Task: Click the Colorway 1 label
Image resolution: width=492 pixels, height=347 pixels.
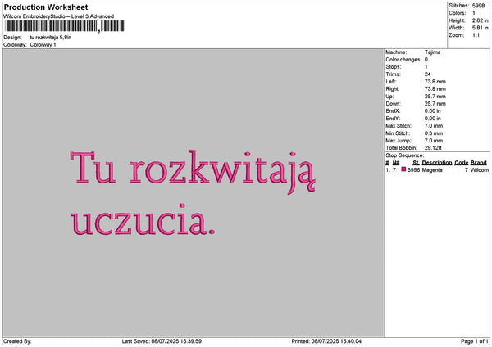Action: point(43,44)
